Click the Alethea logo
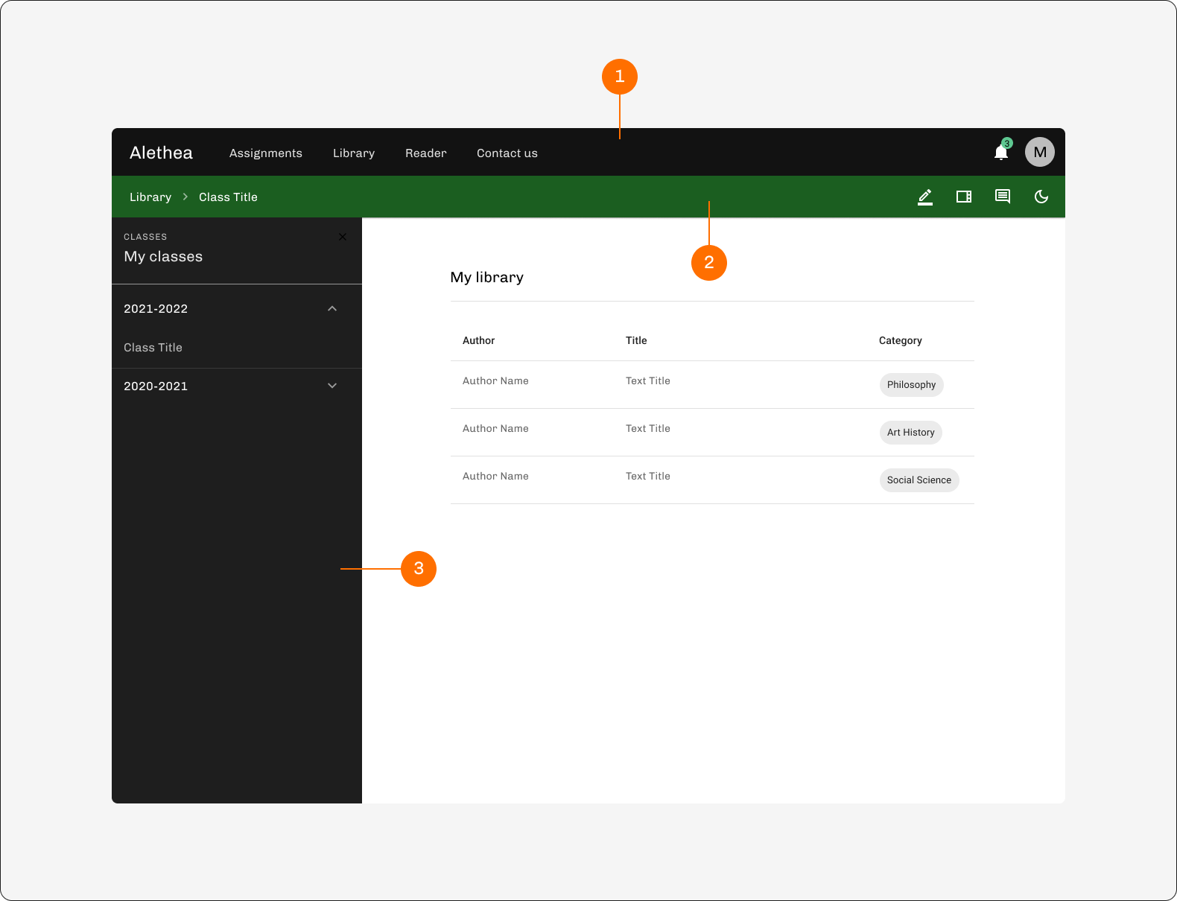 (x=161, y=153)
